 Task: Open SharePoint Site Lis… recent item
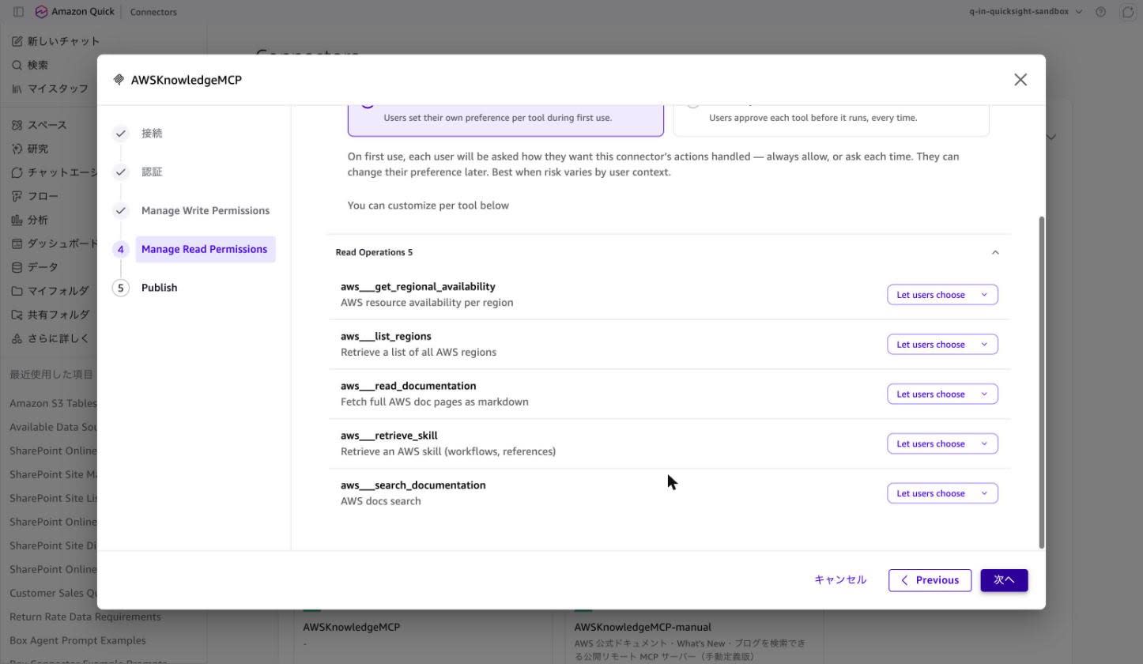pos(53,498)
